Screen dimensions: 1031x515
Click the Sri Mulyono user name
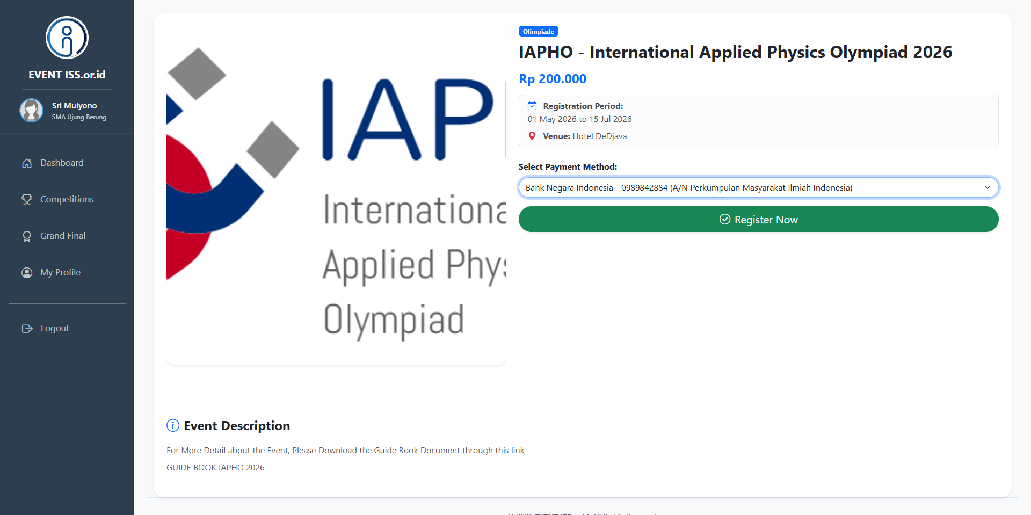[x=75, y=106]
